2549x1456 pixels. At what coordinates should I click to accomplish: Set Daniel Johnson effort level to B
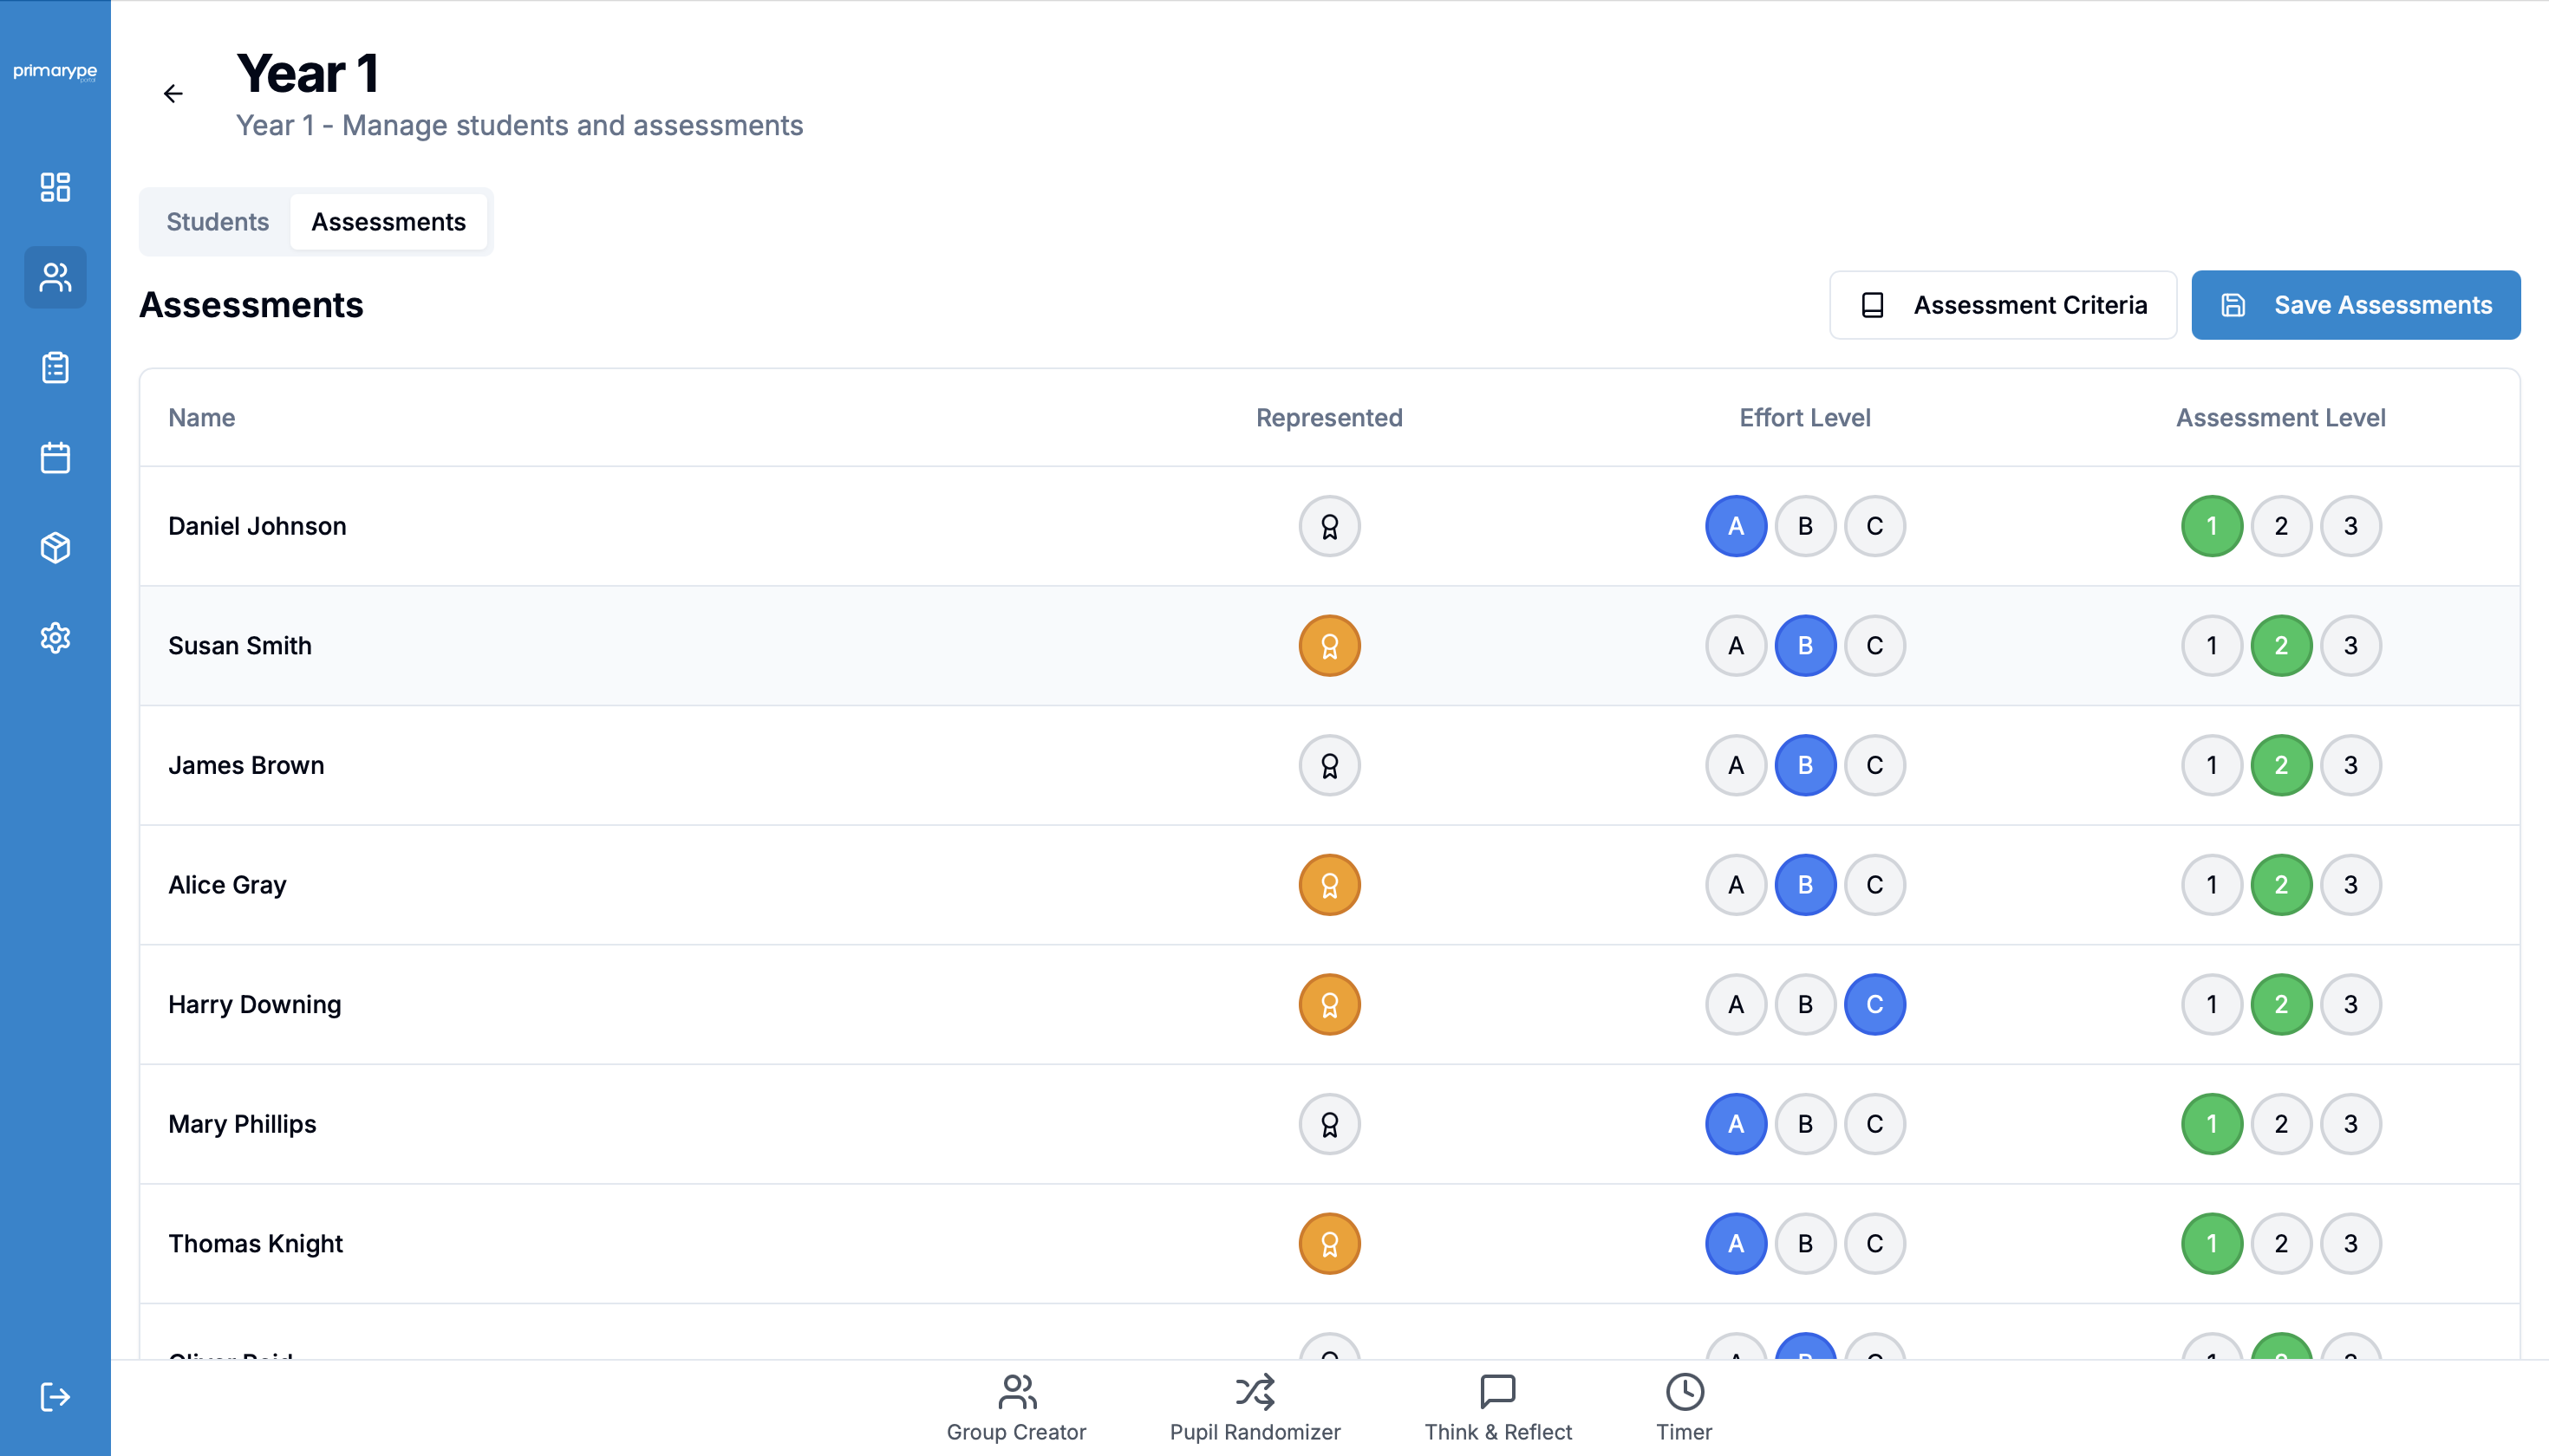pyautogui.click(x=1805, y=526)
